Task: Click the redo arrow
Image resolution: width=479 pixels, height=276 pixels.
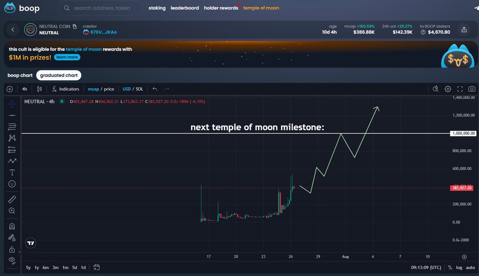Action: pyautogui.click(x=167, y=89)
